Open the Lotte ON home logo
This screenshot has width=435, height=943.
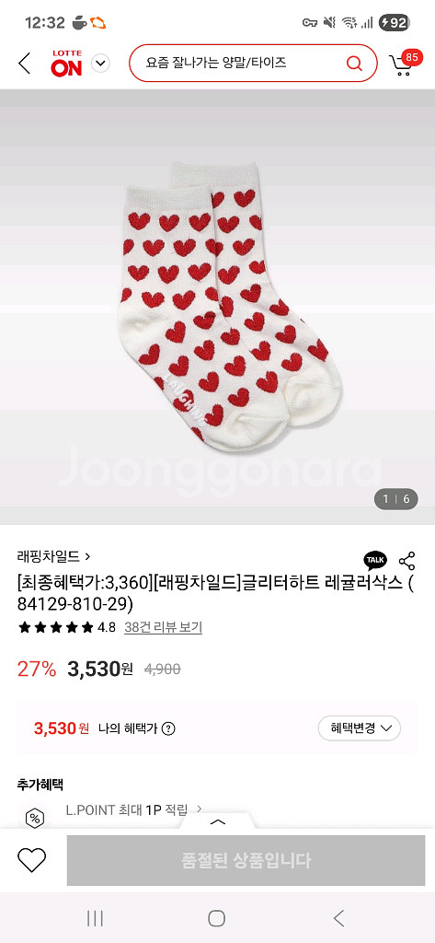pyautogui.click(x=66, y=64)
